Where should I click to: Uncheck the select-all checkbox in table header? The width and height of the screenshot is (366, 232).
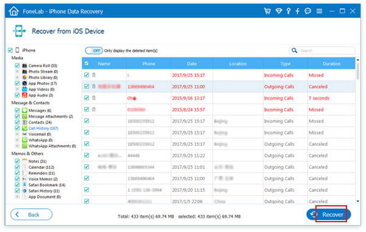(x=87, y=63)
